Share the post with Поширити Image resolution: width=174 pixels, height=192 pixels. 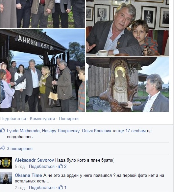(69, 119)
